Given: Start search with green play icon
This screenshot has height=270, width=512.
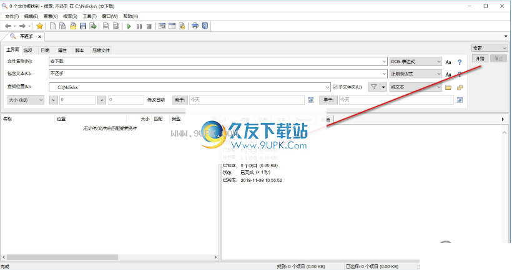Looking at the screenshot, I should pyautogui.click(x=129, y=26).
